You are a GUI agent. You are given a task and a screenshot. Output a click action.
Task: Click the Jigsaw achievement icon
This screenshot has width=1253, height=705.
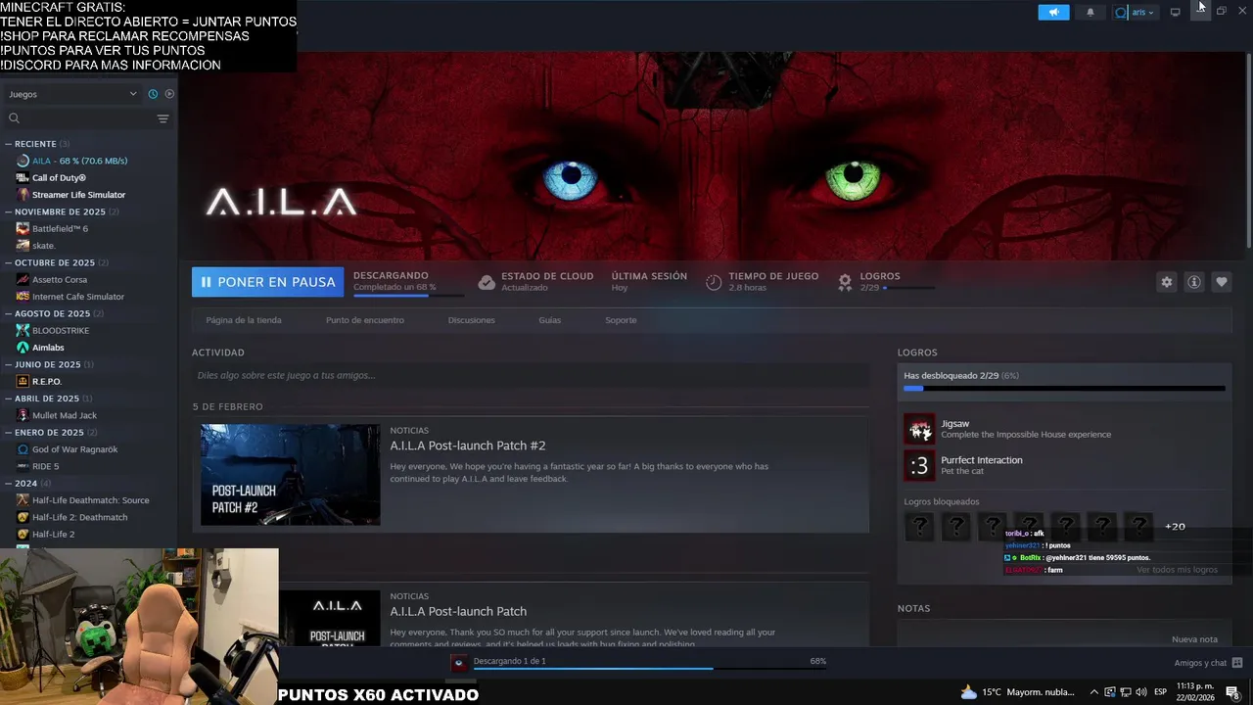click(x=919, y=429)
